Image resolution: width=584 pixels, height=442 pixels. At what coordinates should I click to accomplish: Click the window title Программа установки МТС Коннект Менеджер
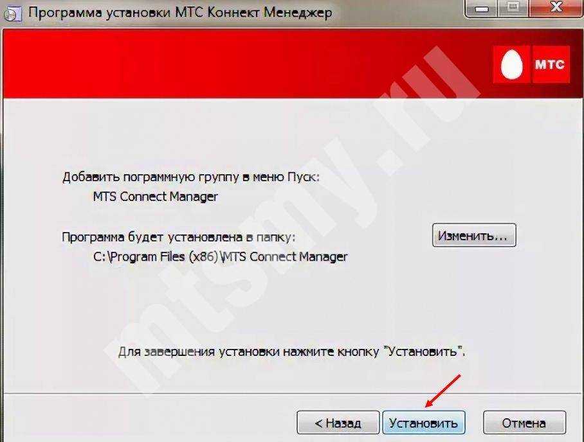click(180, 13)
